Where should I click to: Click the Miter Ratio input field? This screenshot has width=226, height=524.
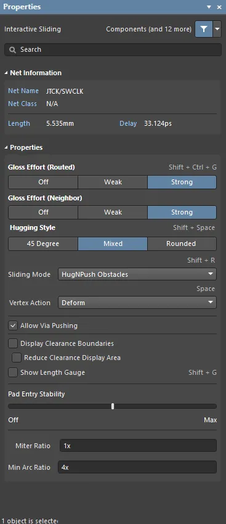click(138, 446)
